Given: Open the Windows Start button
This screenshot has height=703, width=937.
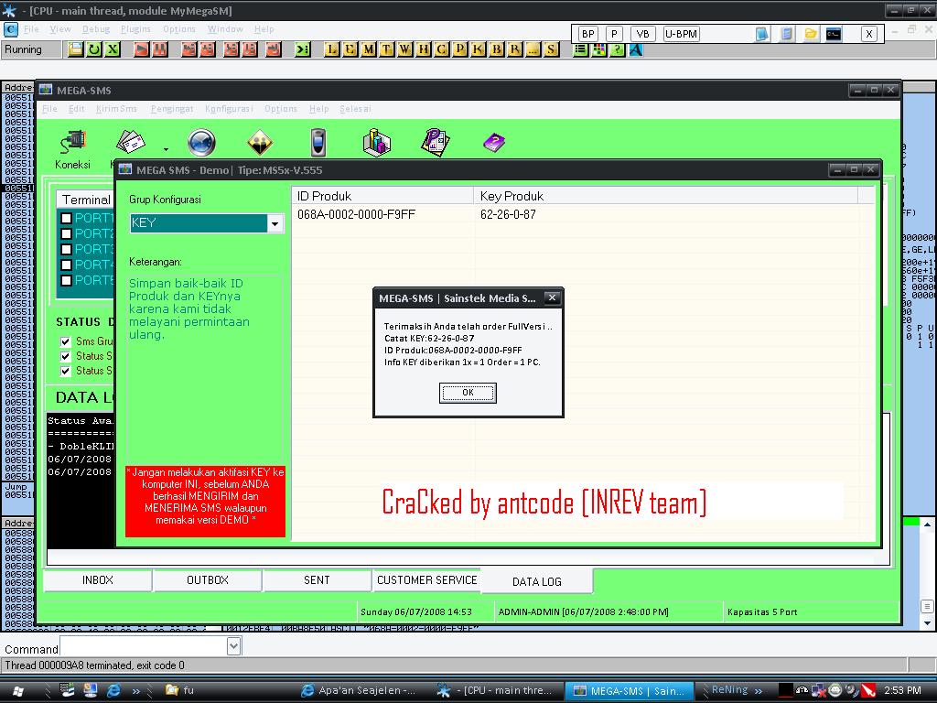Looking at the screenshot, I should pyautogui.click(x=18, y=691).
